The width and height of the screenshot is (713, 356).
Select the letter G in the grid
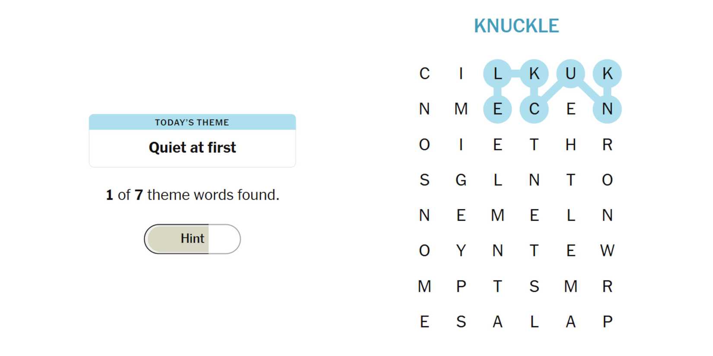(461, 180)
